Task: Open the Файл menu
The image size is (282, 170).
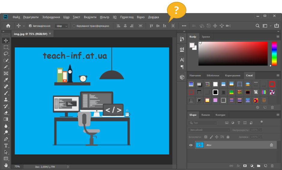Action: point(16,17)
